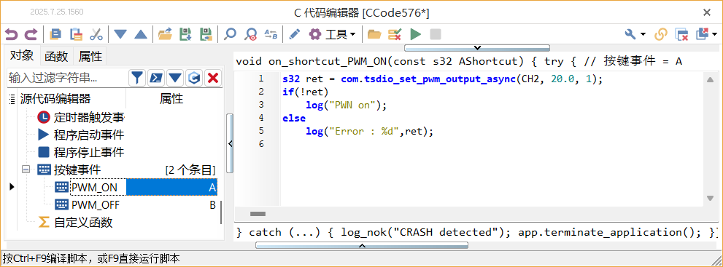Click the log("Error : %d",ret) line
723x267 pixels.
370,132
